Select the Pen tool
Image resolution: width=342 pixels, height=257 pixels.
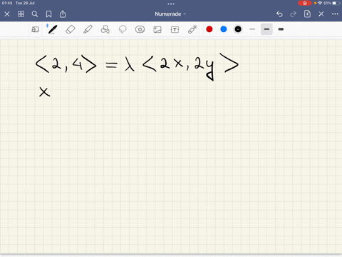[x=53, y=29]
